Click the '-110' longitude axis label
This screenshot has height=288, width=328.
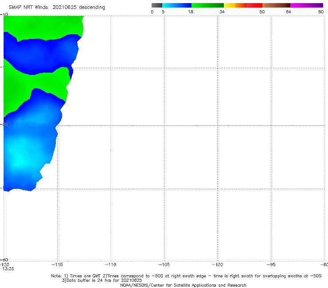click(110, 265)
